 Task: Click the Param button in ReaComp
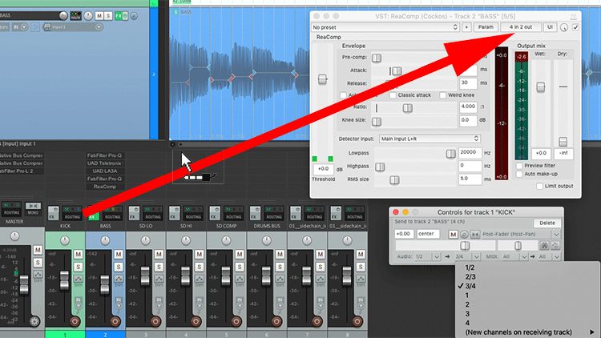pos(486,26)
